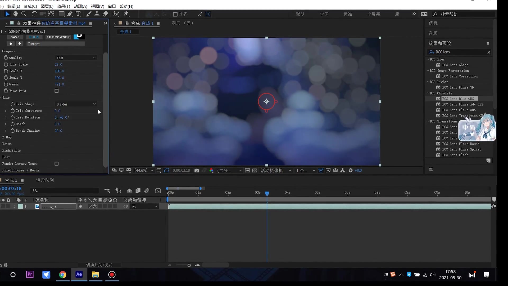
Task: Open the resolution dropdown showing 二分
Action: 230,171
